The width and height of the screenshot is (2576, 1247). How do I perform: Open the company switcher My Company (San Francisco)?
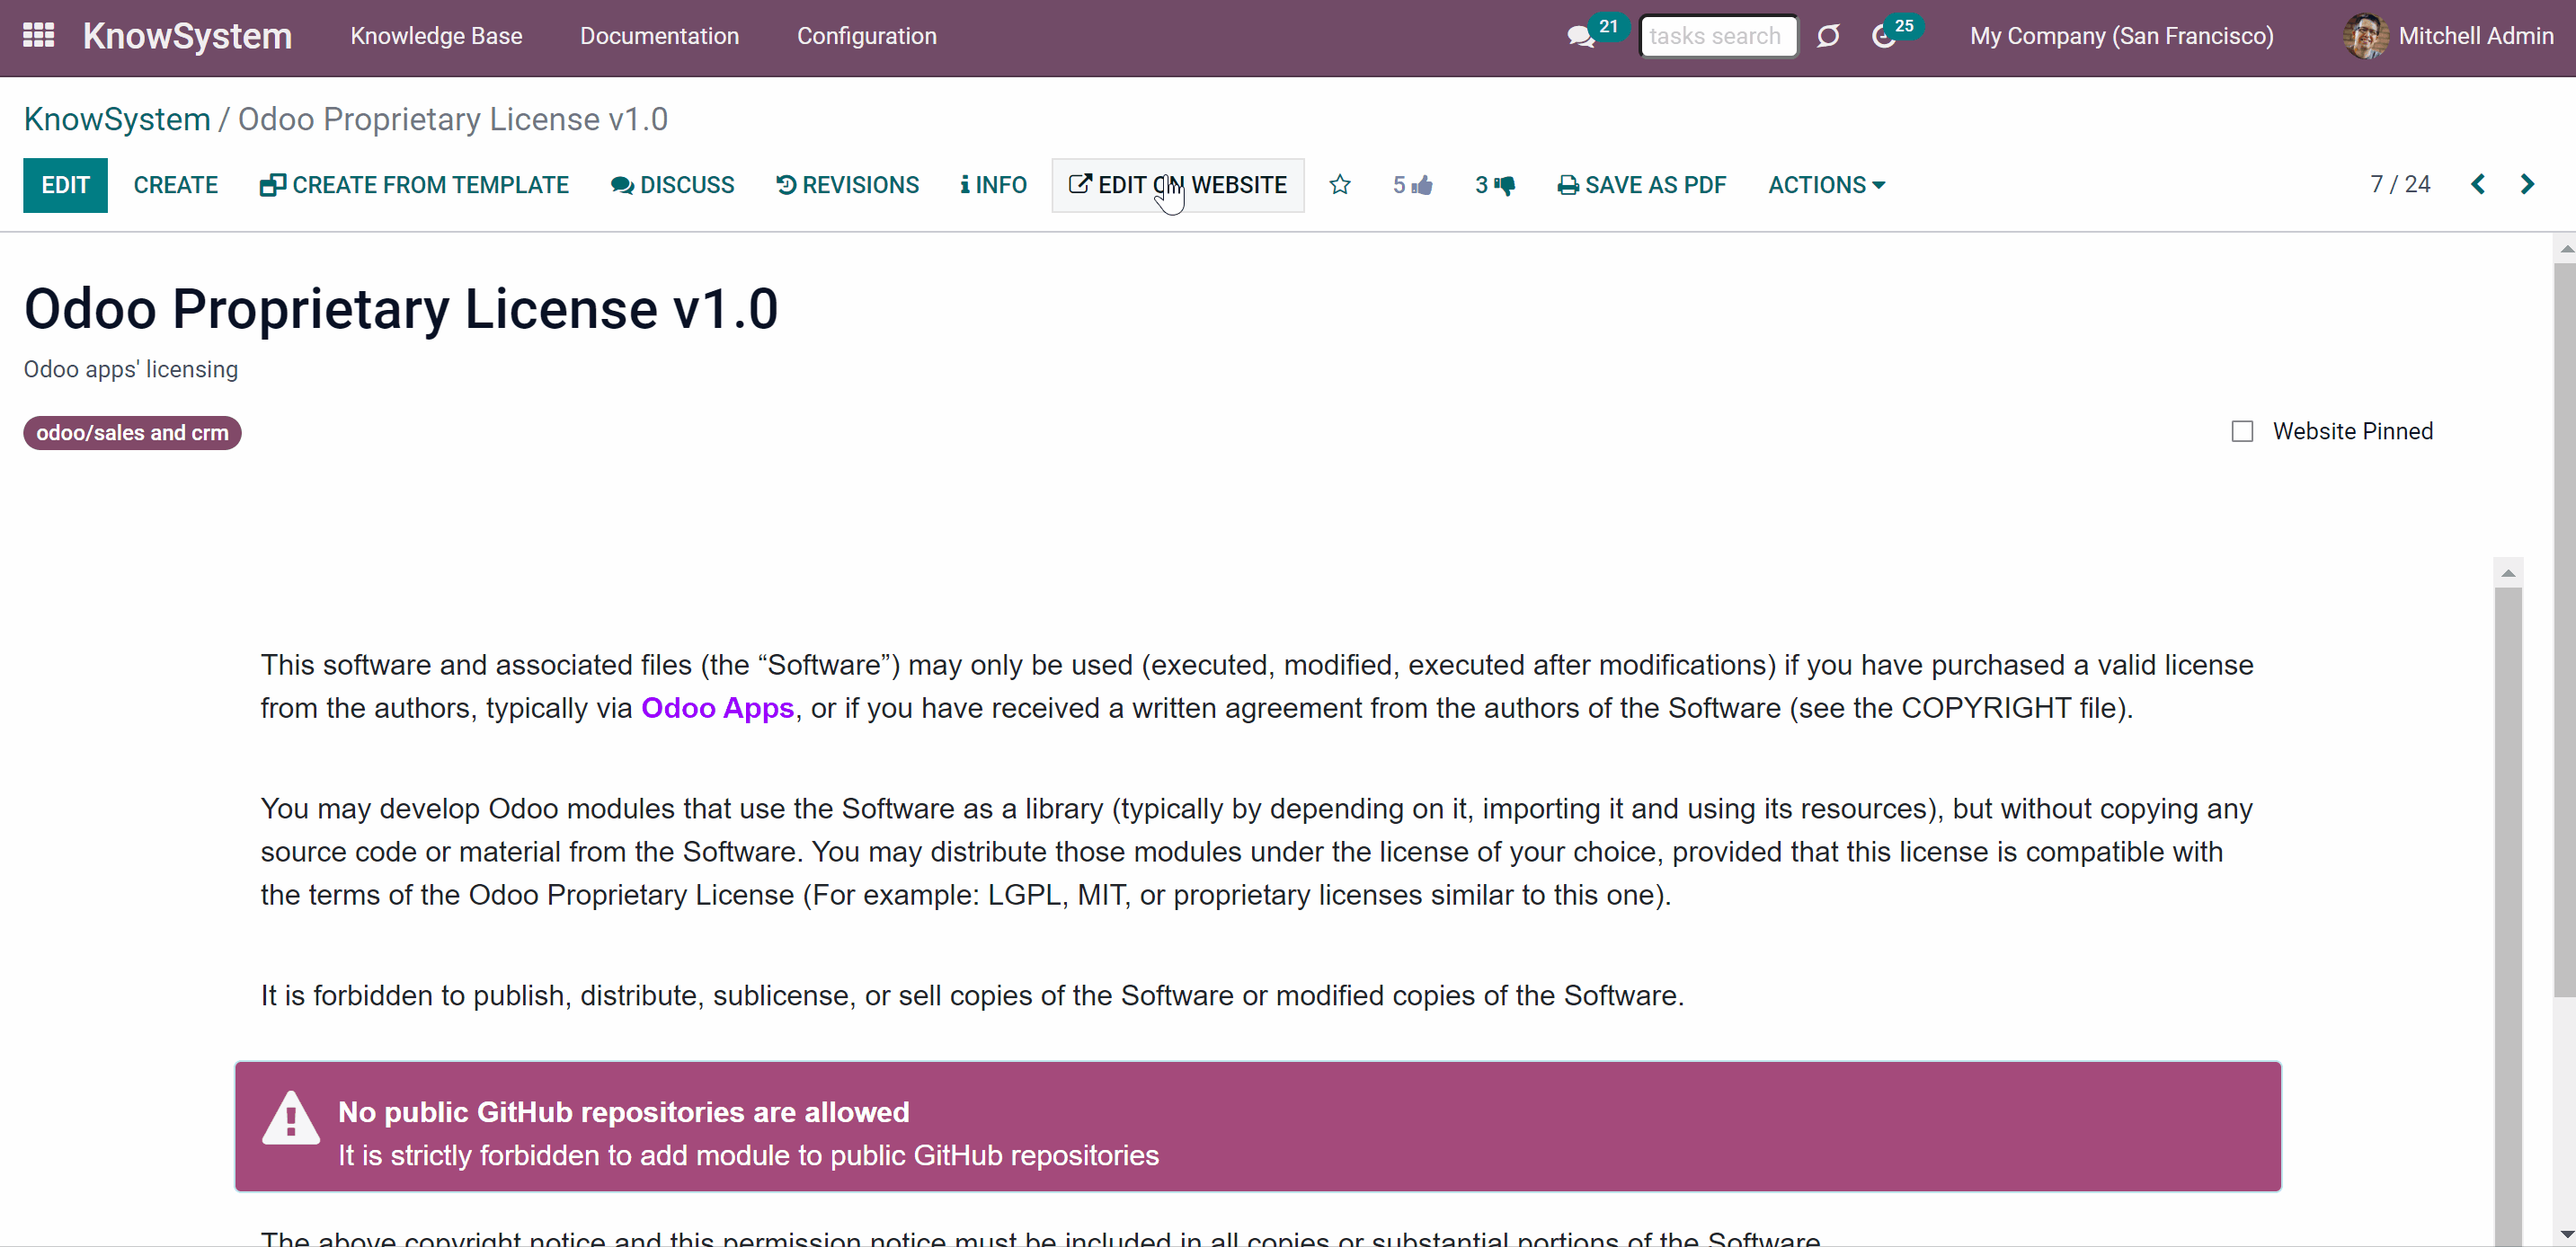(x=2122, y=37)
